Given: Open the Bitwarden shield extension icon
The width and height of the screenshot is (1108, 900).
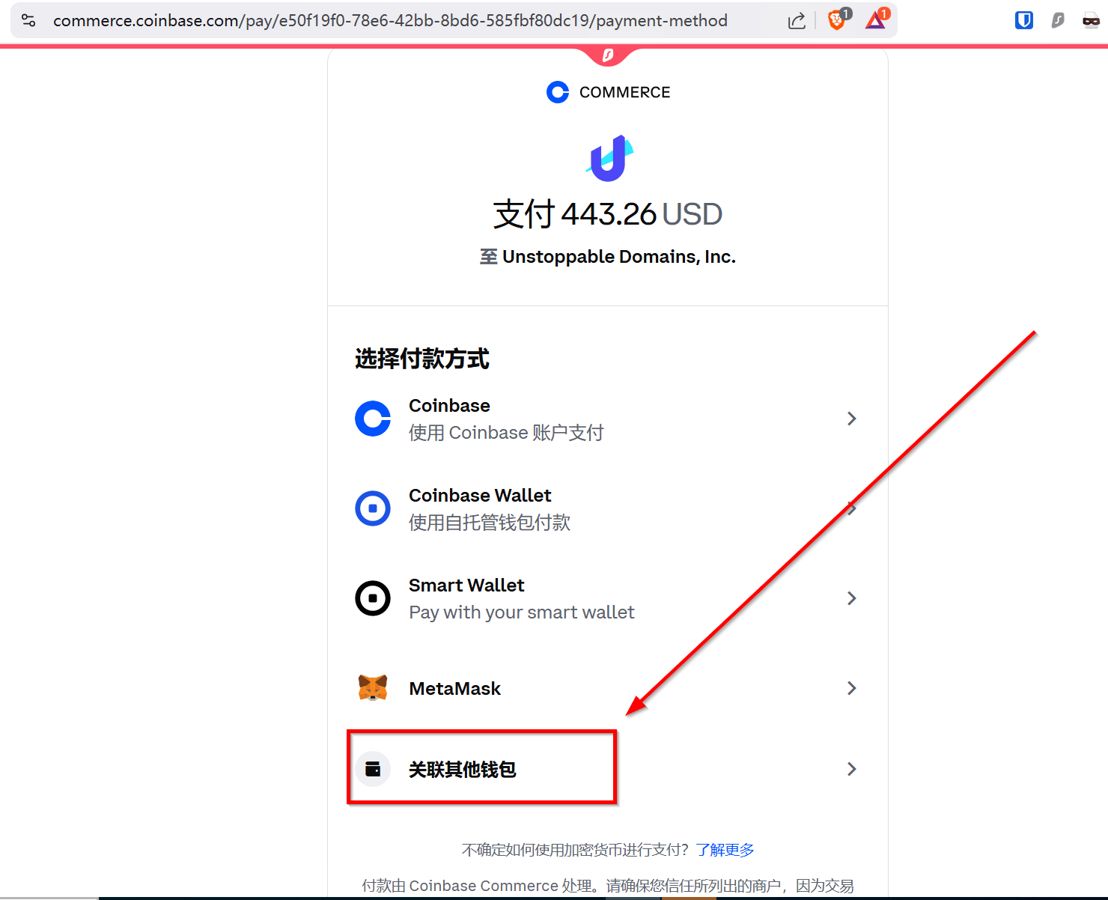Looking at the screenshot, I should [1024, 20].
